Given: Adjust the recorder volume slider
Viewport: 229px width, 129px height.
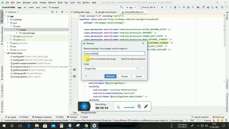Looking at the screenshot, I should [129, 107].
